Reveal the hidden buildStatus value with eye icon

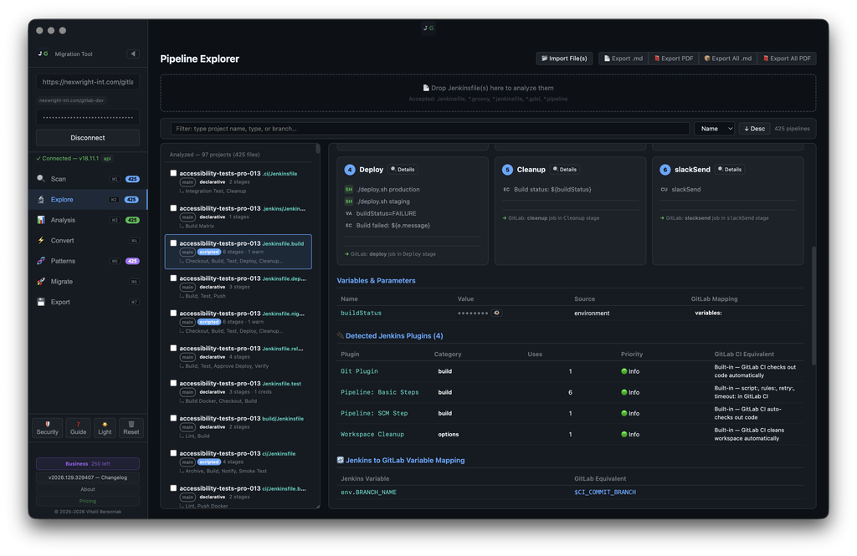497,313
